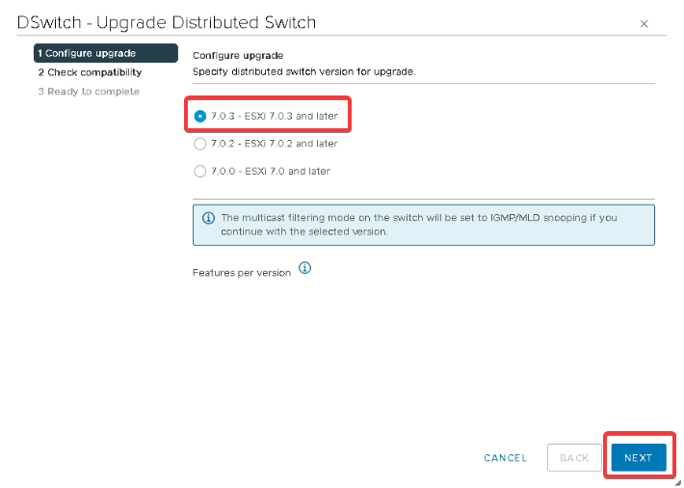Grab the dialog resize handle in the corner

(678, 482)
